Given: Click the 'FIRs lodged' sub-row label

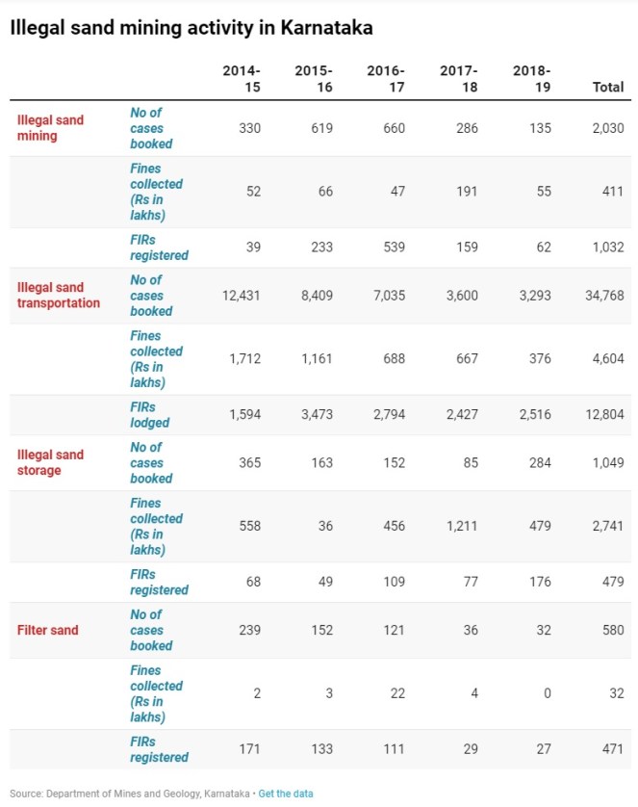Looking at the screenshot, I should (150, 415).
